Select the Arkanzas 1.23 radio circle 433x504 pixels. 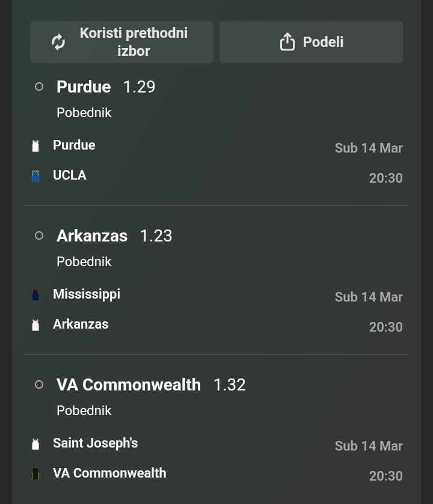(x=39, y=235)
